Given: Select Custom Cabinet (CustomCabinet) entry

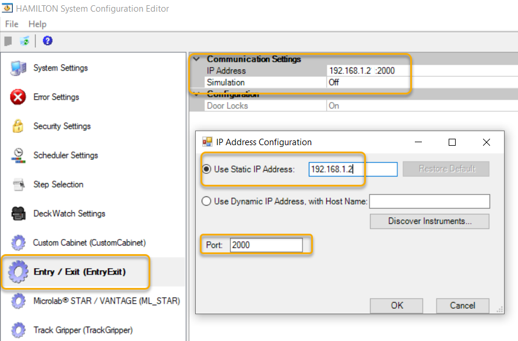Looking at the screenshot, I should [89, 242].
